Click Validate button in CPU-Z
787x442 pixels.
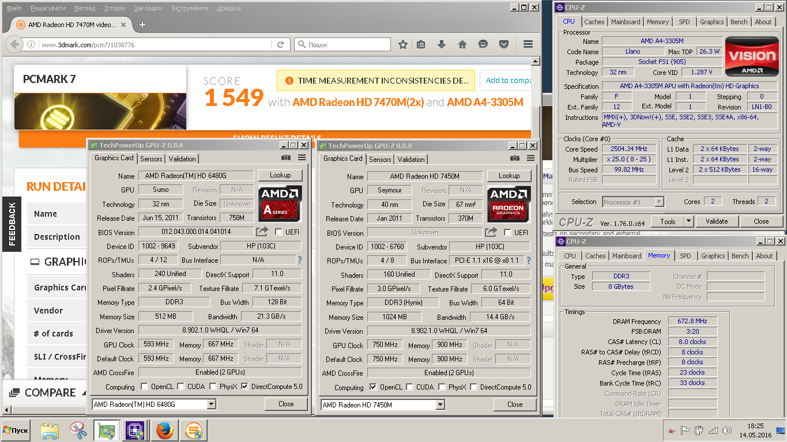click(716, 221)
